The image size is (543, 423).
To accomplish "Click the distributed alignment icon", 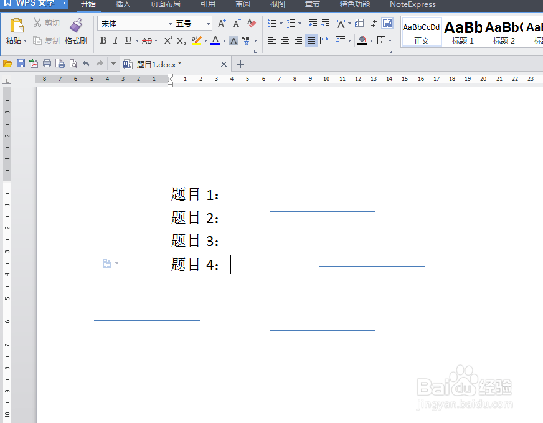I will coord(325,40).
